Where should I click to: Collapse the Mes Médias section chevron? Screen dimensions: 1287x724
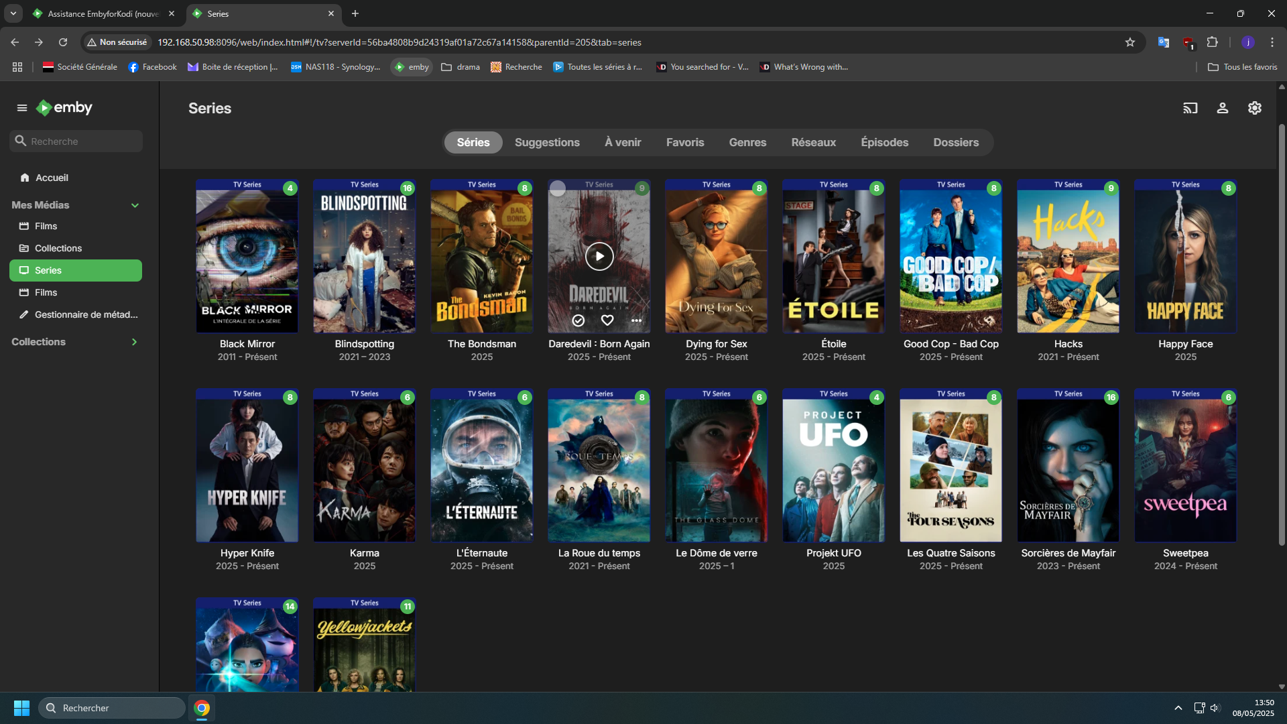click(x=135, y=205)
